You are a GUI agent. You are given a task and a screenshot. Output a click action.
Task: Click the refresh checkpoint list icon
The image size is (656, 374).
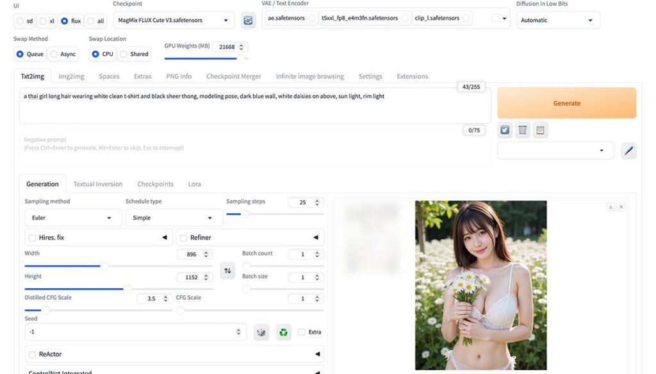[248, 20]
